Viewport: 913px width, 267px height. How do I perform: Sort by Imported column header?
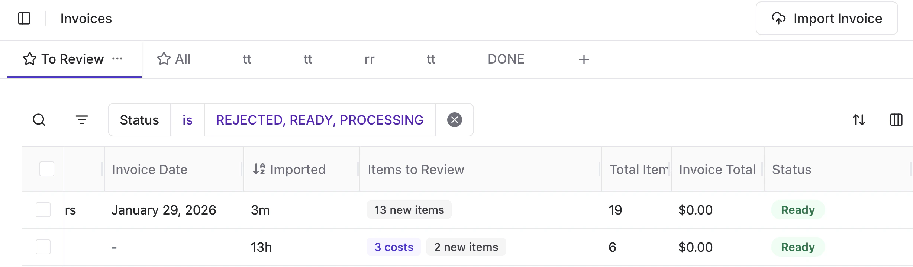pos(302,169)
